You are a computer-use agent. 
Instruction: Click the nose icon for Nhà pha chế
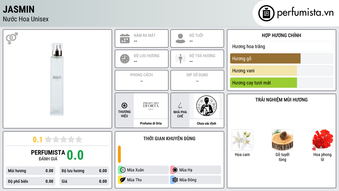click(x=180, y=105)
